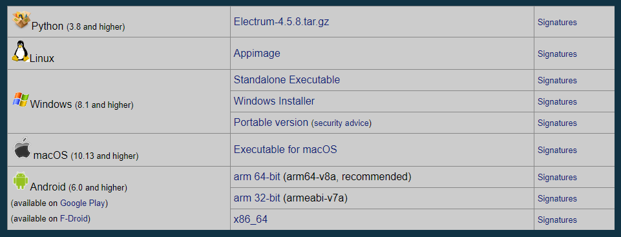Viewport: 621px width, 237px height.
Task: Click the Apple macOS logo icon
Action: click(x=22, y=149)
